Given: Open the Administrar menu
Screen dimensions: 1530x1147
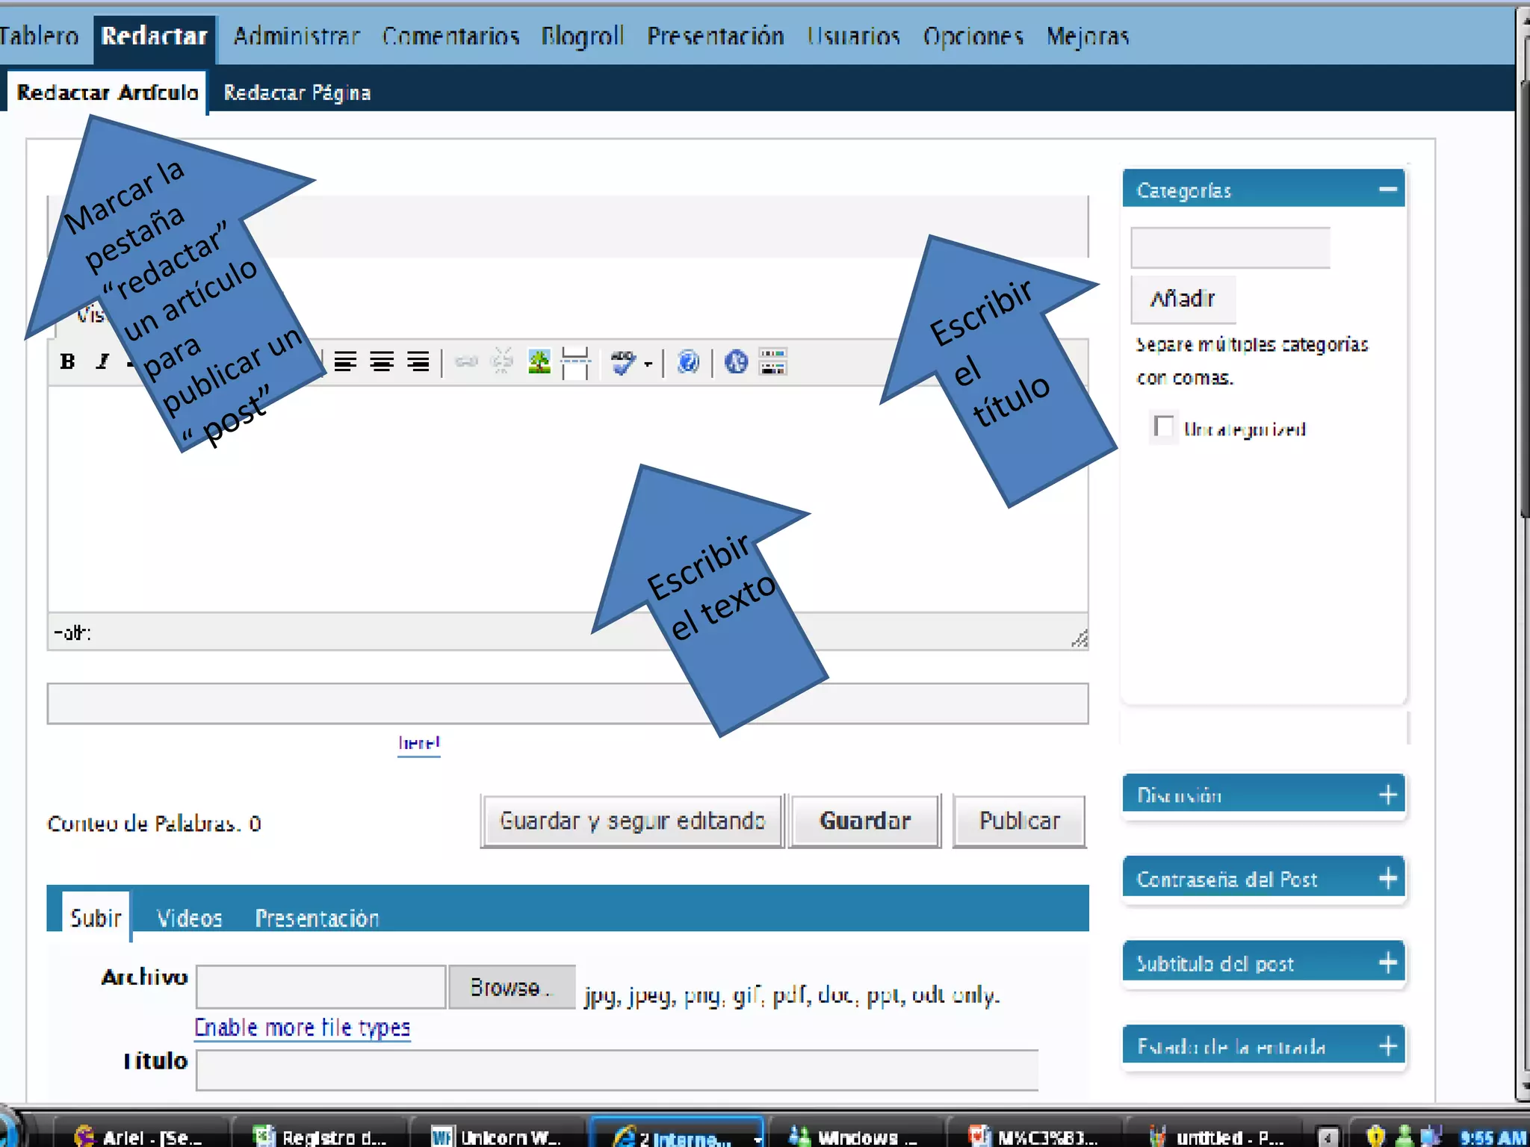Looking at the screenshot, I should (297, 36).
